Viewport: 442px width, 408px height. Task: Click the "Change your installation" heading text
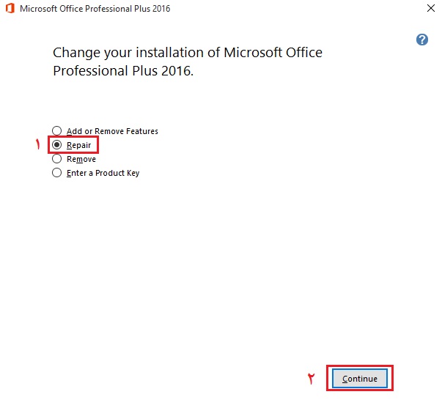point(187,53)
